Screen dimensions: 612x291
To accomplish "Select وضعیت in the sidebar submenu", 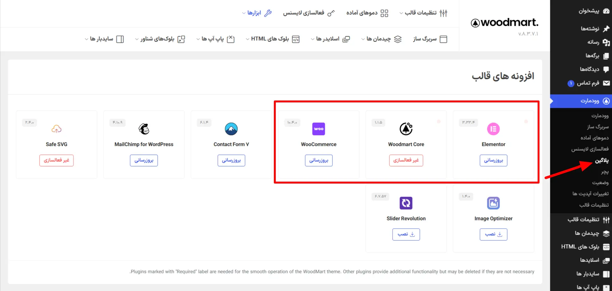I will (600, 183).
